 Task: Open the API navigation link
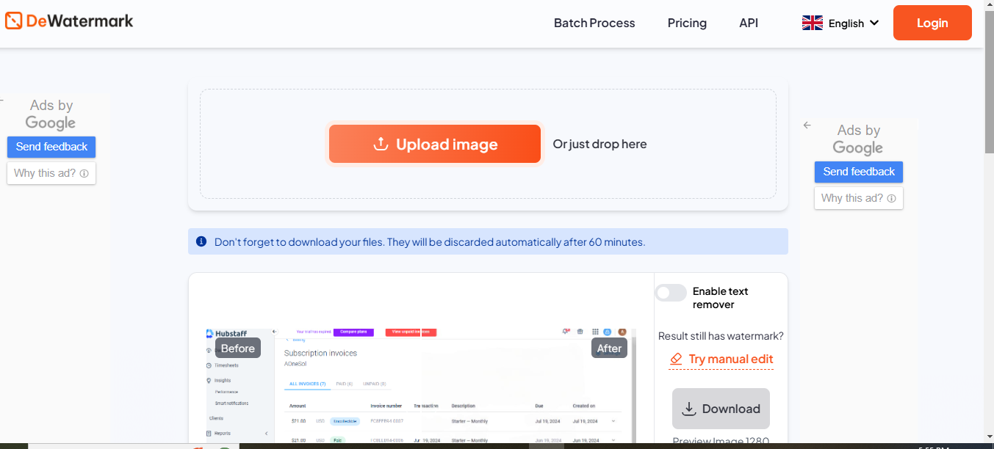point(748,23)
